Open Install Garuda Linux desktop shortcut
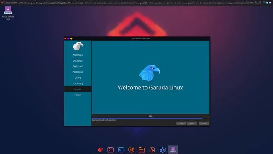 pos(8,13)
